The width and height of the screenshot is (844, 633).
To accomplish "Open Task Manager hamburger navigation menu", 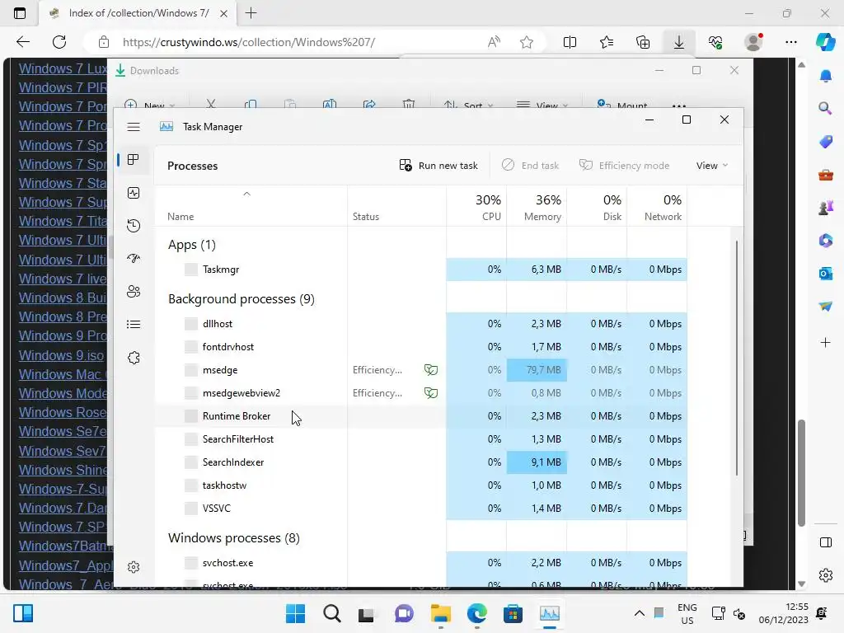I will [x=134, y=127].
